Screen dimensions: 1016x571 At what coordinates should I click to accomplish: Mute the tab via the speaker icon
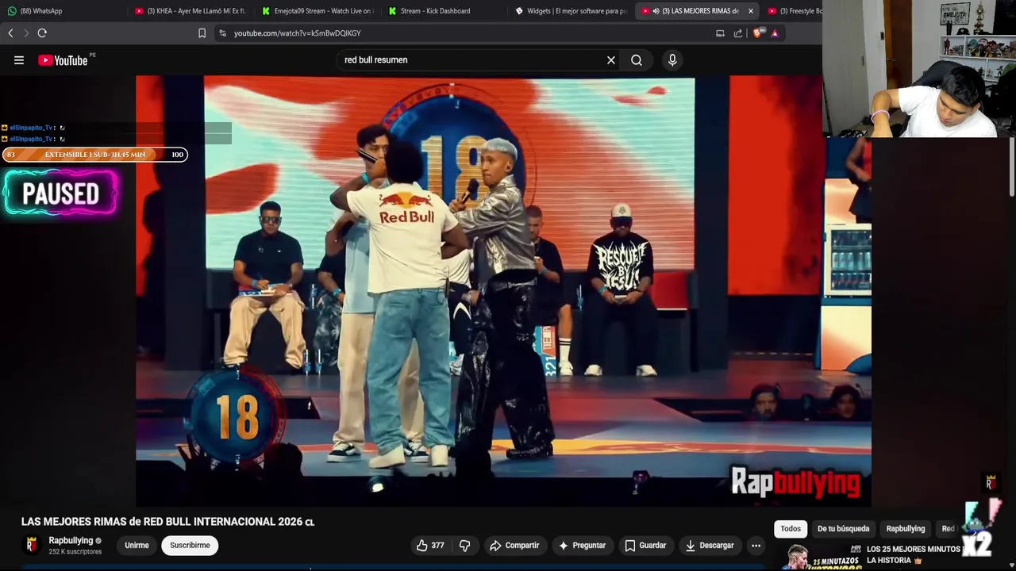pyautogui.click(x=655, y=11)
